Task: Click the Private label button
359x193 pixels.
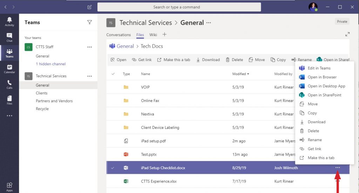Action: click(342, 21)
